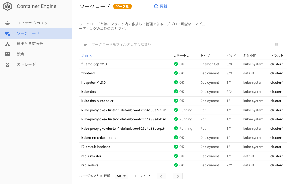The width and height of the screenshot is (293, 184).
Task: Click the green status check for fluentd-gcp-v2.0
Action: click(x=176, y=64)
